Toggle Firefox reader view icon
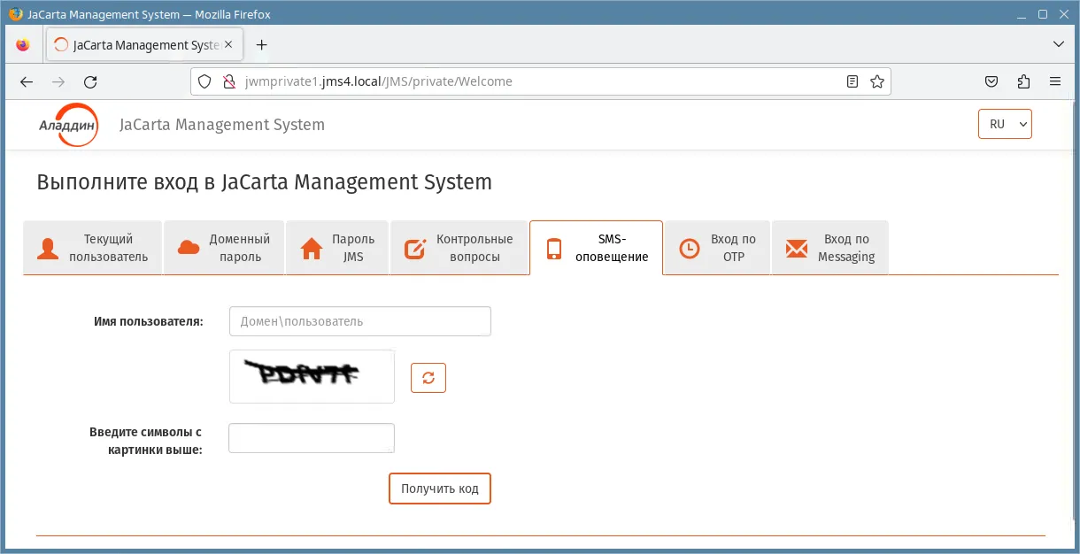Image resolution: width=1080 pixels, height=554 pixels. 852,81
